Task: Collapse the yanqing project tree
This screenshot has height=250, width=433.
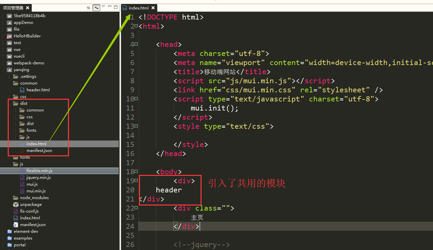Action: tap(4, 70)
